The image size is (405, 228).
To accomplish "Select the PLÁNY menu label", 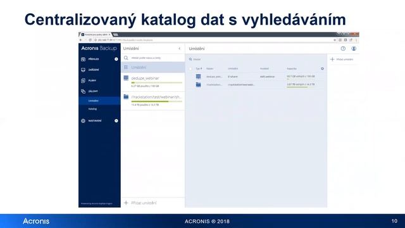I will coord(92,80).
